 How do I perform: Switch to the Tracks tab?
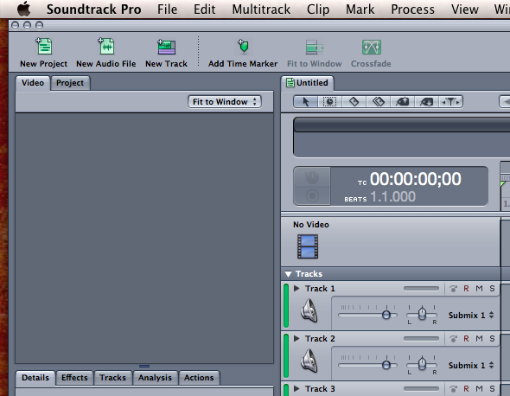tap(112, 378)
